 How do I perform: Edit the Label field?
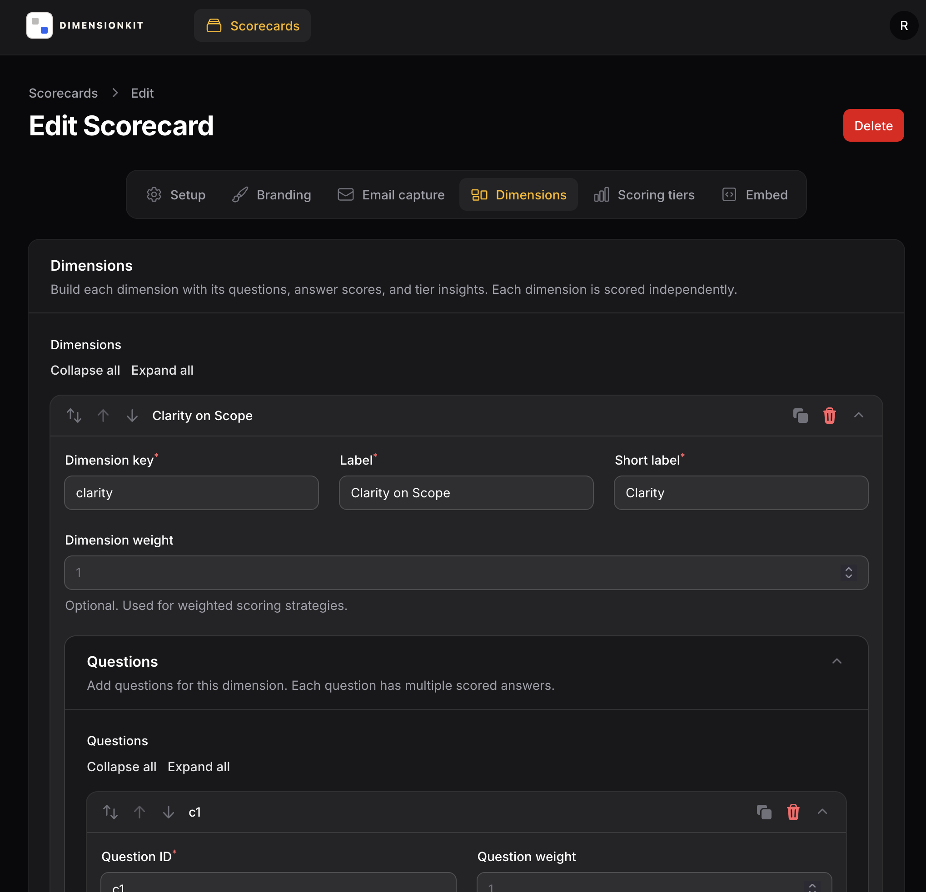(466, 492)
